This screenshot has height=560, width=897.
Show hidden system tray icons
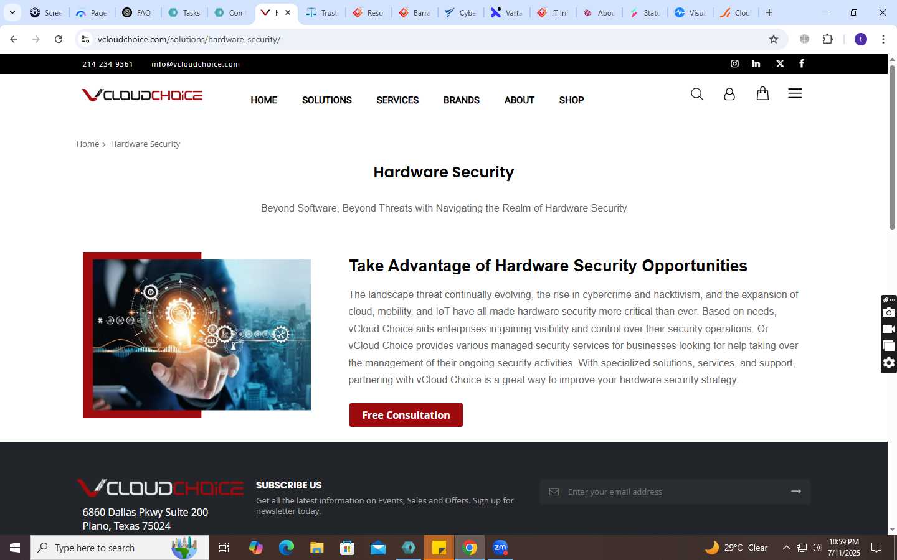click(x=786, y=548)
